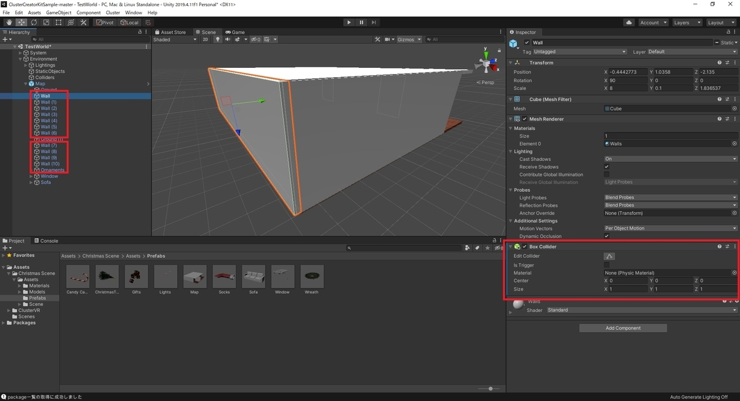The height and width of the screenshot is (401, 740).
Task: Open material picker for Element 0 Walls
Action: (734, 144)
